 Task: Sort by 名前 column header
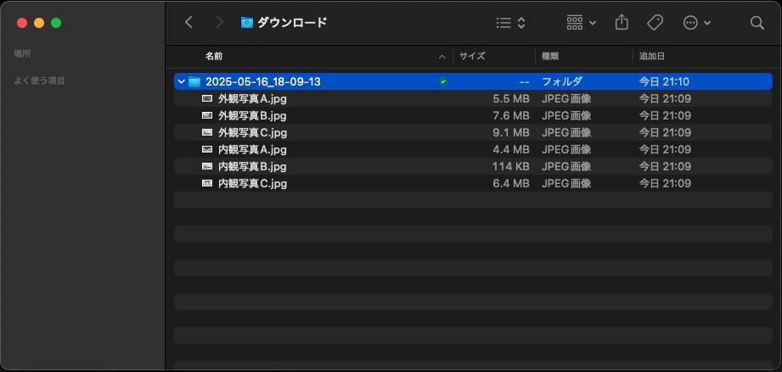click(214, 56)
